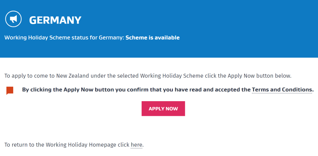Click the bold 'By clicking the Apply' sentence
The width and height of the screenshot is (318, 156).
(x=168, y=90)
